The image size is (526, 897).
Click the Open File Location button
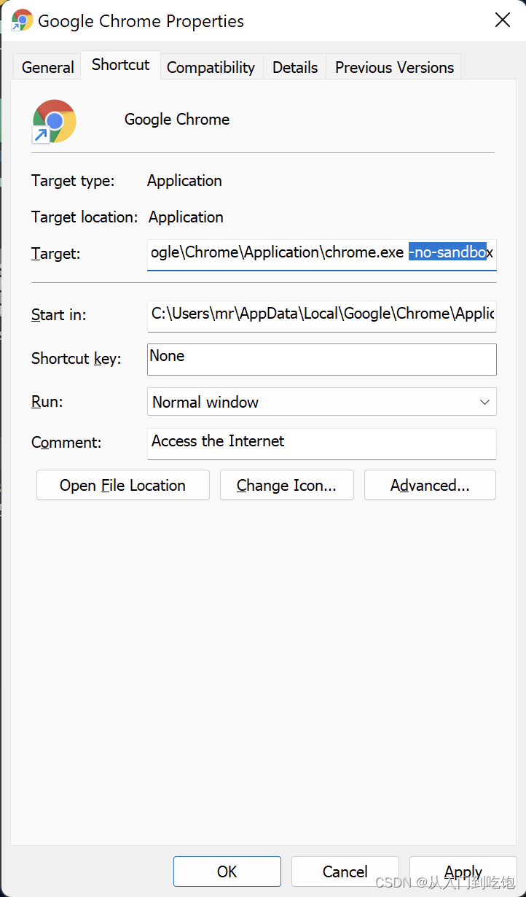123,485
